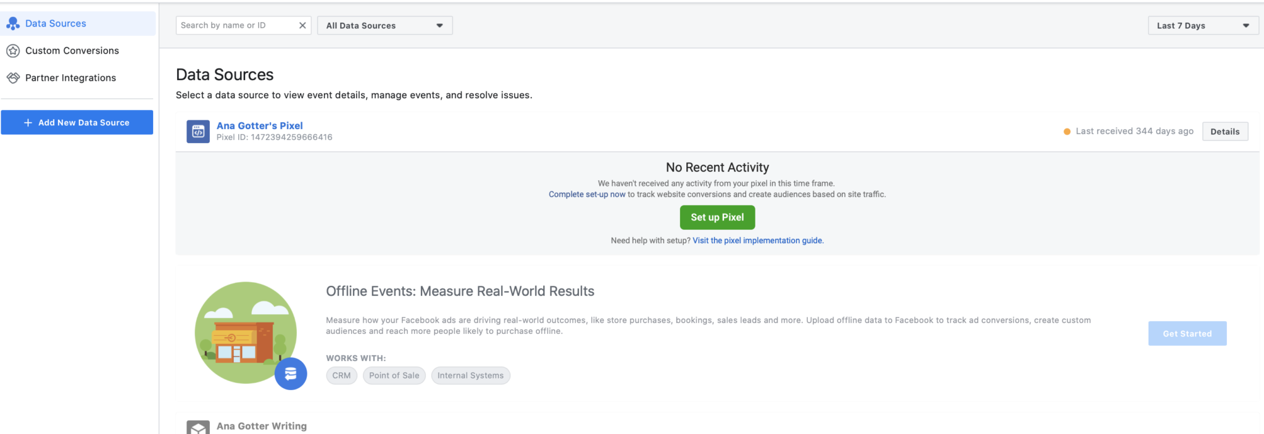1264x434 pixels.
Task: Click the Data Sources page heading
Action: 225,75
